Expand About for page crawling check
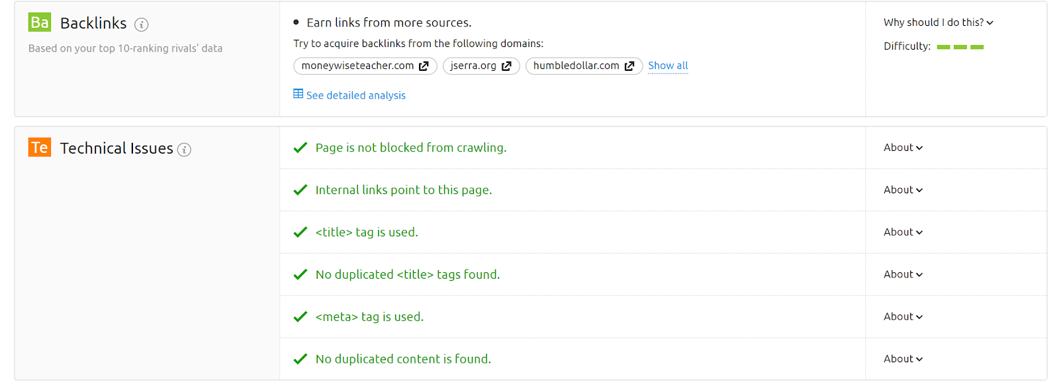 [x=901, y=147]
